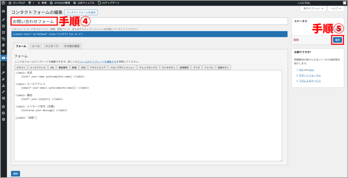Click the 保存 button in status panel
The width and height of the screenshot is (348, 178).
pos(337,40)
